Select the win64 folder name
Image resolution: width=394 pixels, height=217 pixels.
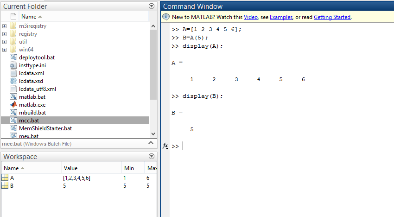[x=26, y=50]
